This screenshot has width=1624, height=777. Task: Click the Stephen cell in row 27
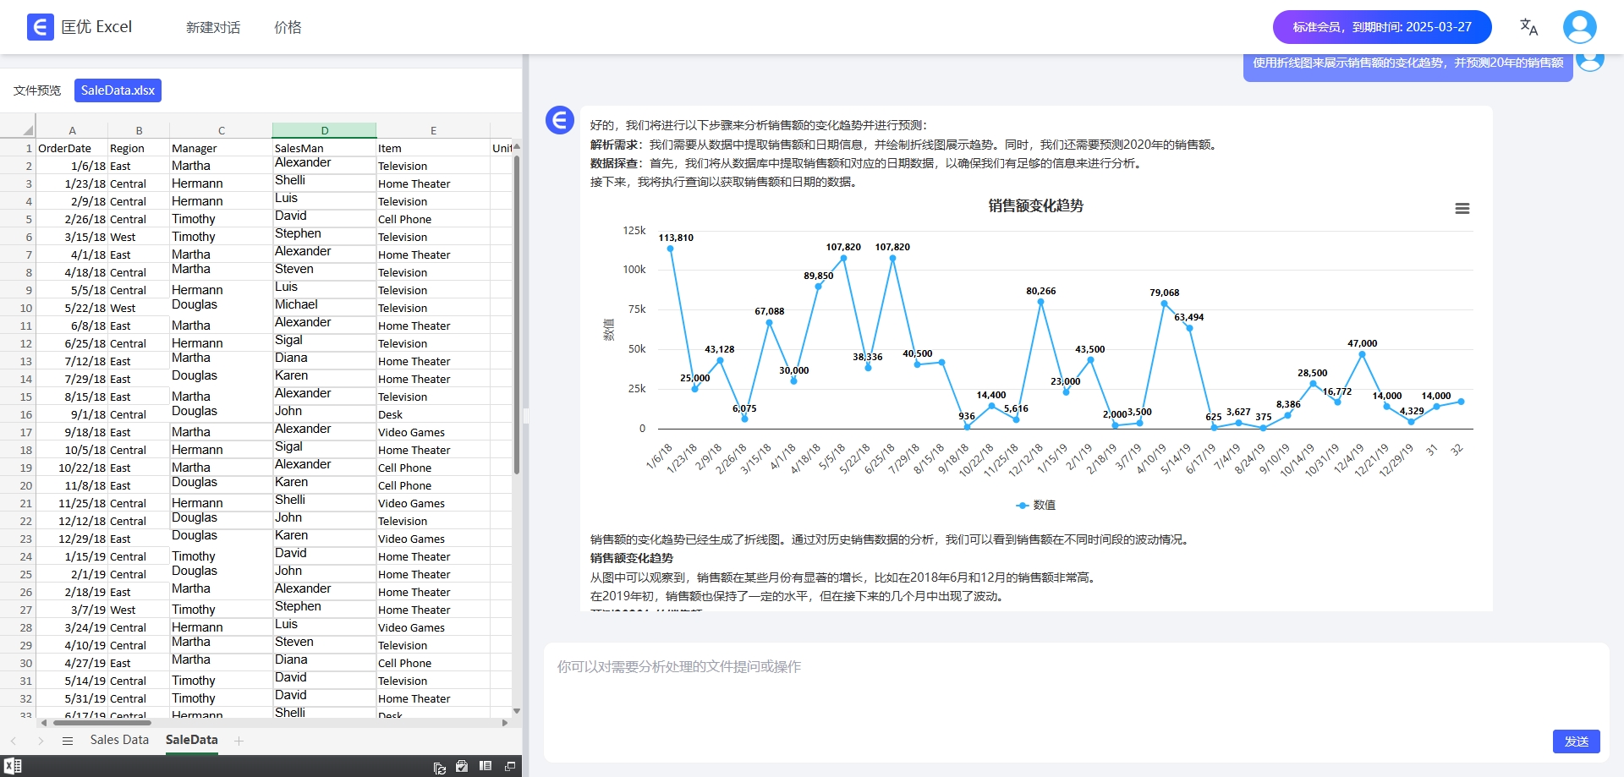(x=324, y=610)
